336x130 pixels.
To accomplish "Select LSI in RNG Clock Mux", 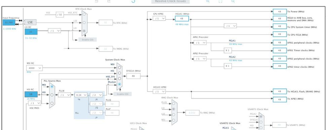I will coord(174,109).
